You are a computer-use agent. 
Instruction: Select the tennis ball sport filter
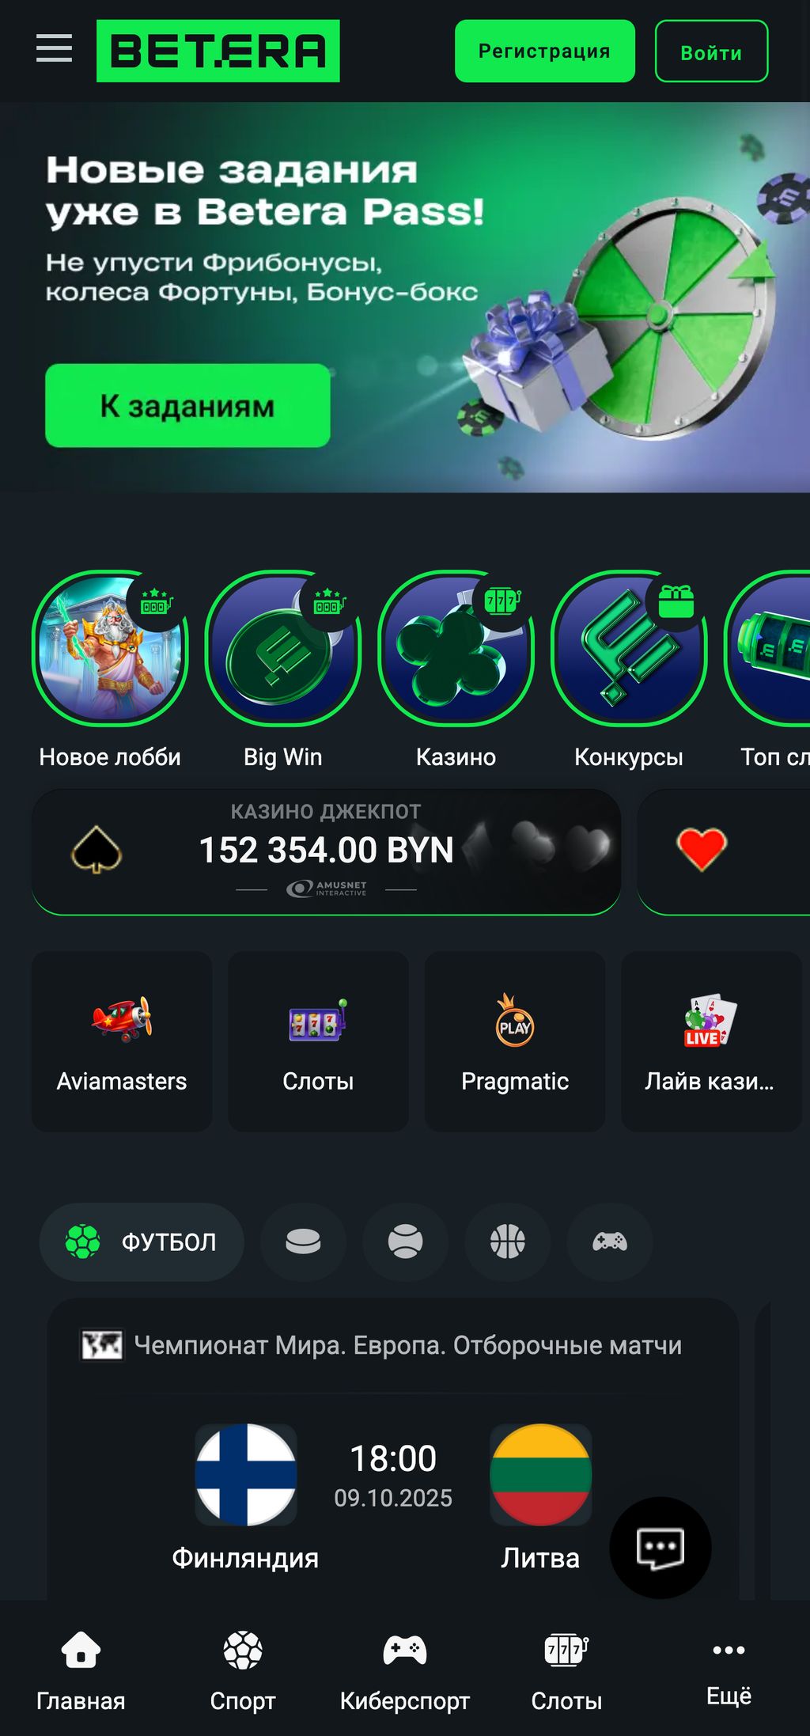tap(405, 1241)
